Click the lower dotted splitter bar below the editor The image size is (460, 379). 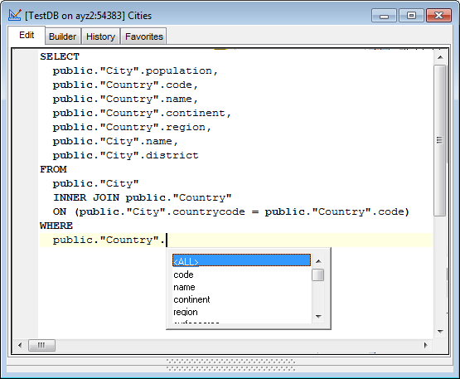(230, 368)
